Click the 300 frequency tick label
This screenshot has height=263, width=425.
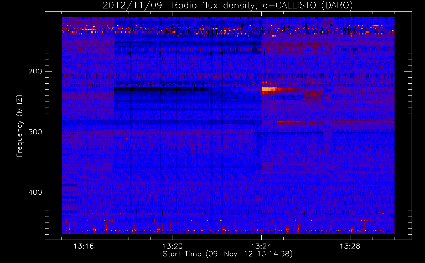(35, 132)
